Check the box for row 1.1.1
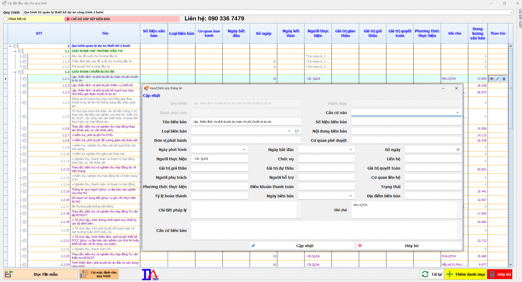The width and height of the screenshot is (522, 282). click(25, 57)
